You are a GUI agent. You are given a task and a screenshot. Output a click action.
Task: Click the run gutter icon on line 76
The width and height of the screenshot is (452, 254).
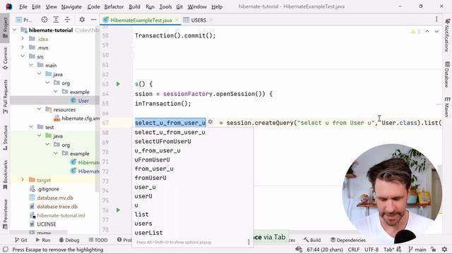pyautogui.click(x=118, y=210)
